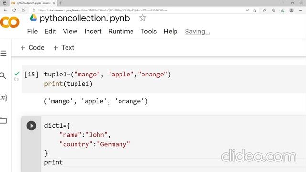This screenshot has height=172, width=306.
Task: Open the View menu
Action: [x=70, y=32]
